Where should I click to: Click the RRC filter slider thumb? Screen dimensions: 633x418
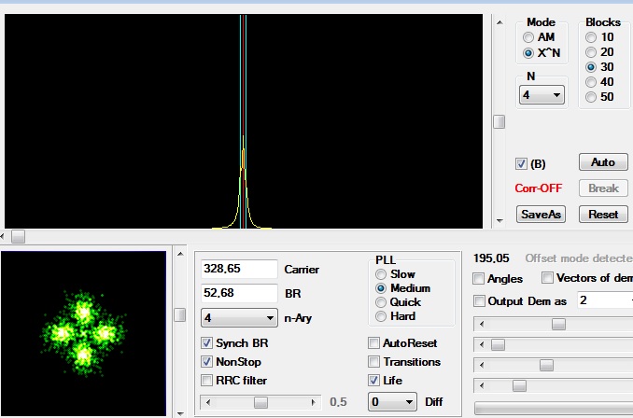(260, 402)
